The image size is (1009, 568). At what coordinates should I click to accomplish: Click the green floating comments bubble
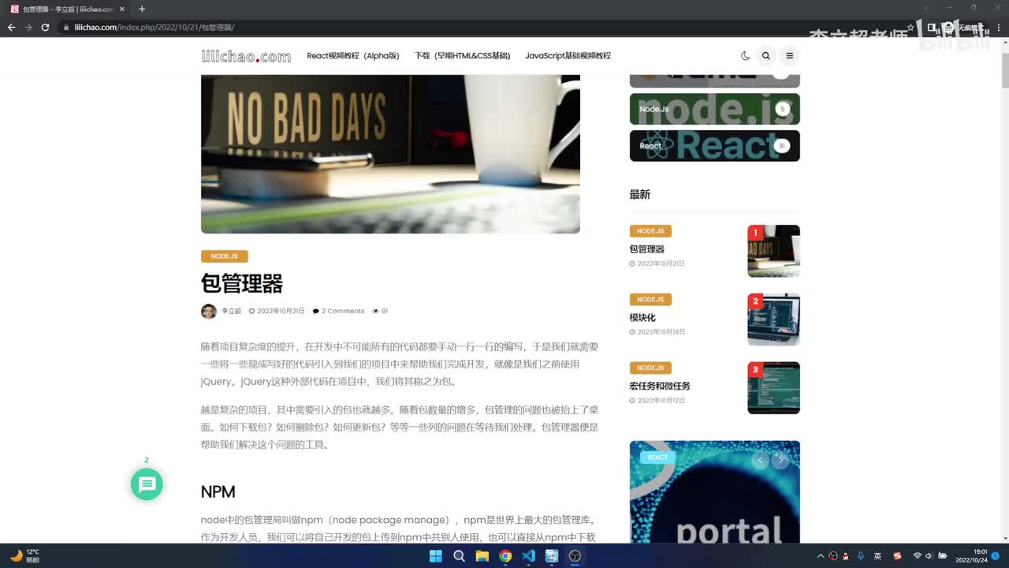147,484
